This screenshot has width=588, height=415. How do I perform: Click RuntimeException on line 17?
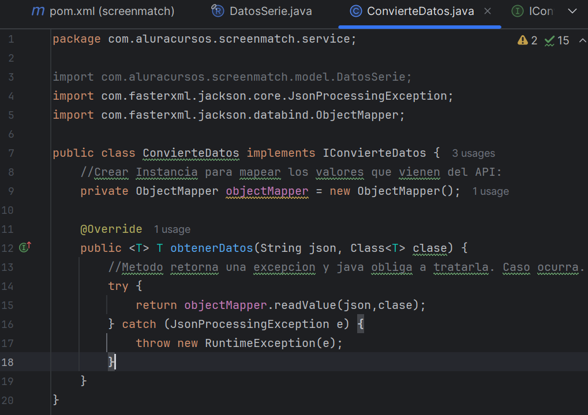tap(260, 344)
